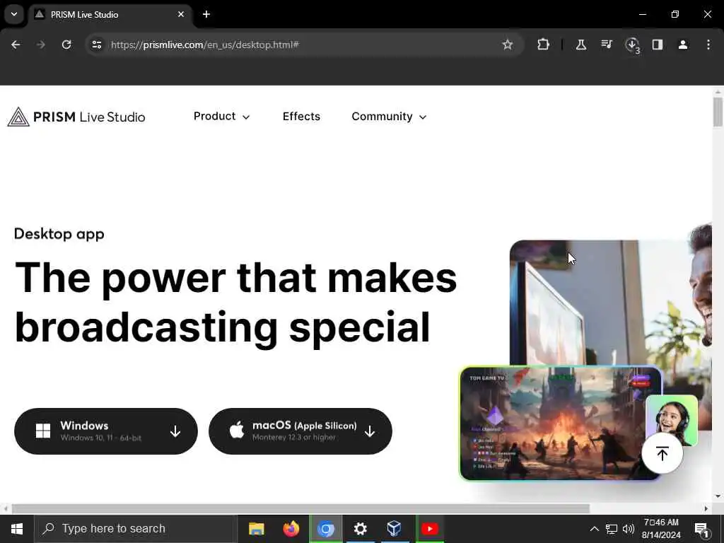Open the Extensions puzzle icon
724x543 pixels.
click(x=544, y=45)
